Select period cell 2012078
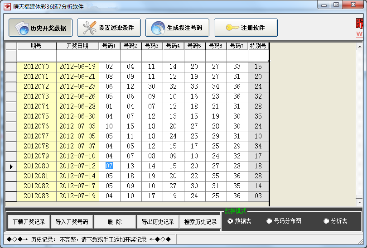 coord(37,146)
